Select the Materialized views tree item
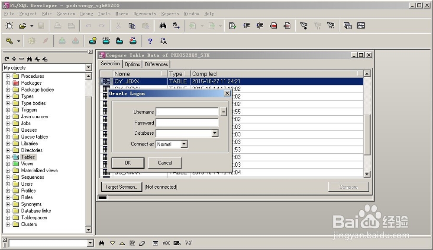The height and width of the screenshot is (250, 433). click(39, 171)
